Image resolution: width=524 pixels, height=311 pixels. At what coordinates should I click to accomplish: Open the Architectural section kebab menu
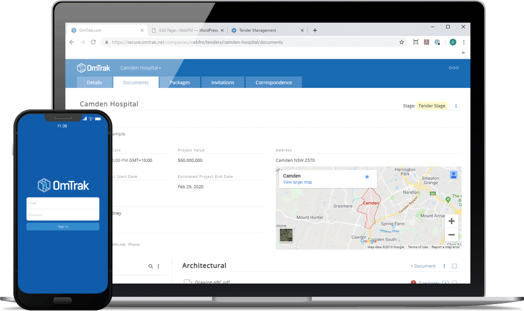click(x=444, y=266)
